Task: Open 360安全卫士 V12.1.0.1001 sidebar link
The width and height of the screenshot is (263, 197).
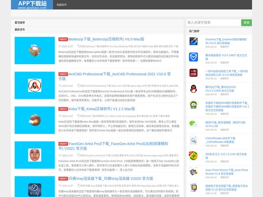Action: coord(226,156)
